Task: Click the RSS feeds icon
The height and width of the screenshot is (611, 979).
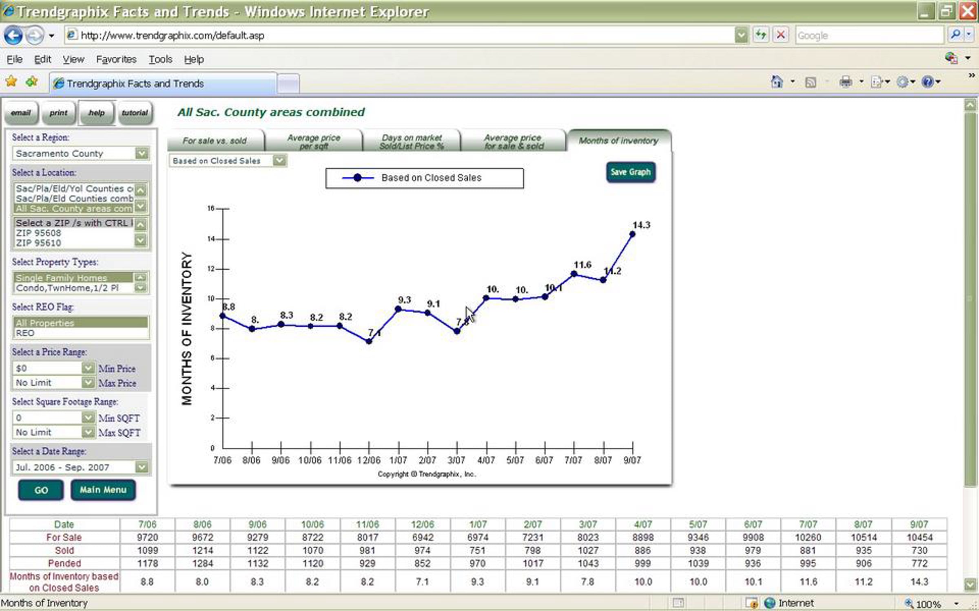Action: [811, 82]
